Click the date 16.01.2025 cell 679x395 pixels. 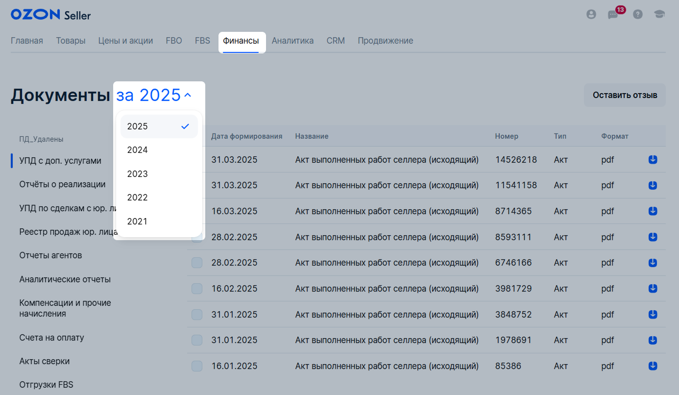[x=234, y=366]
